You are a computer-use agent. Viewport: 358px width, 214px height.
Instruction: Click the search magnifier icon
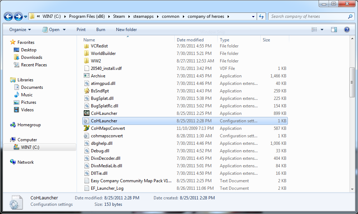pyautogui.click(x=350, y=17)
